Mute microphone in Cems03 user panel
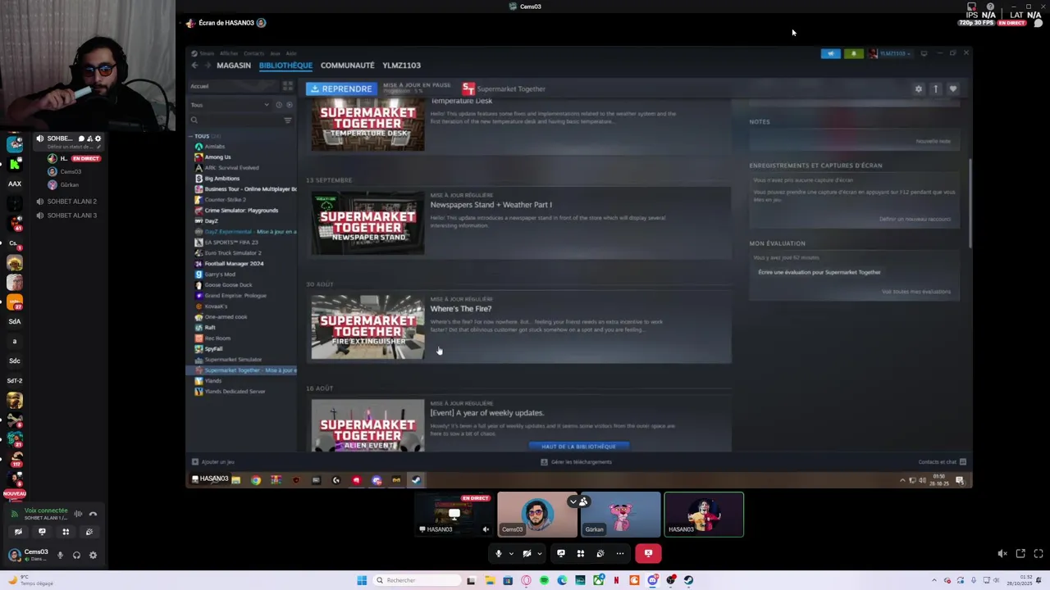Image resolution: width=1050 pixels, height=590 pixels. click(60, 555)
